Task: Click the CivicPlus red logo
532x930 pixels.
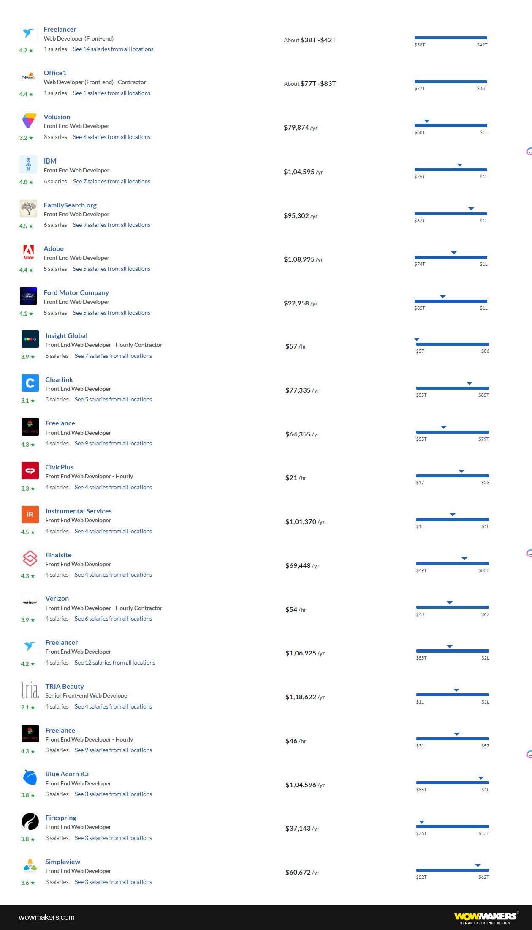Action: [x=30, y=470]
